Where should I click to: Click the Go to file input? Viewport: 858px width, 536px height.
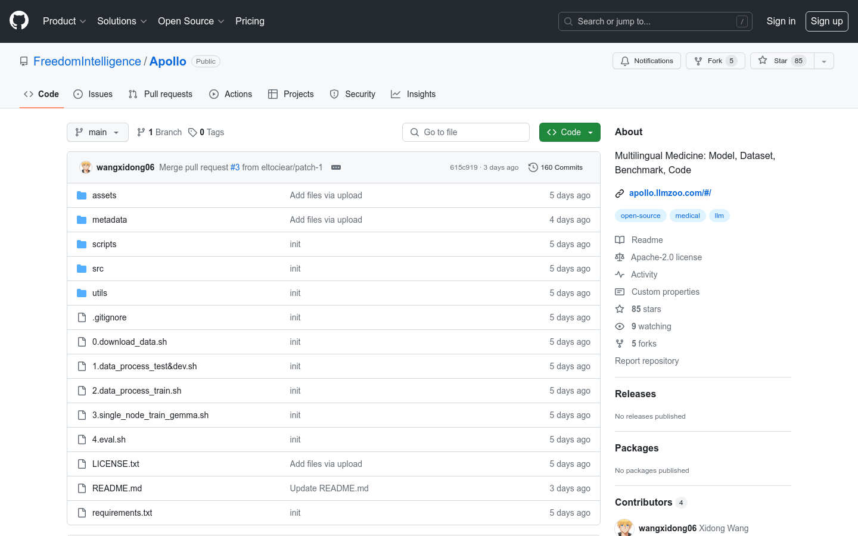[x=466, y=132]
